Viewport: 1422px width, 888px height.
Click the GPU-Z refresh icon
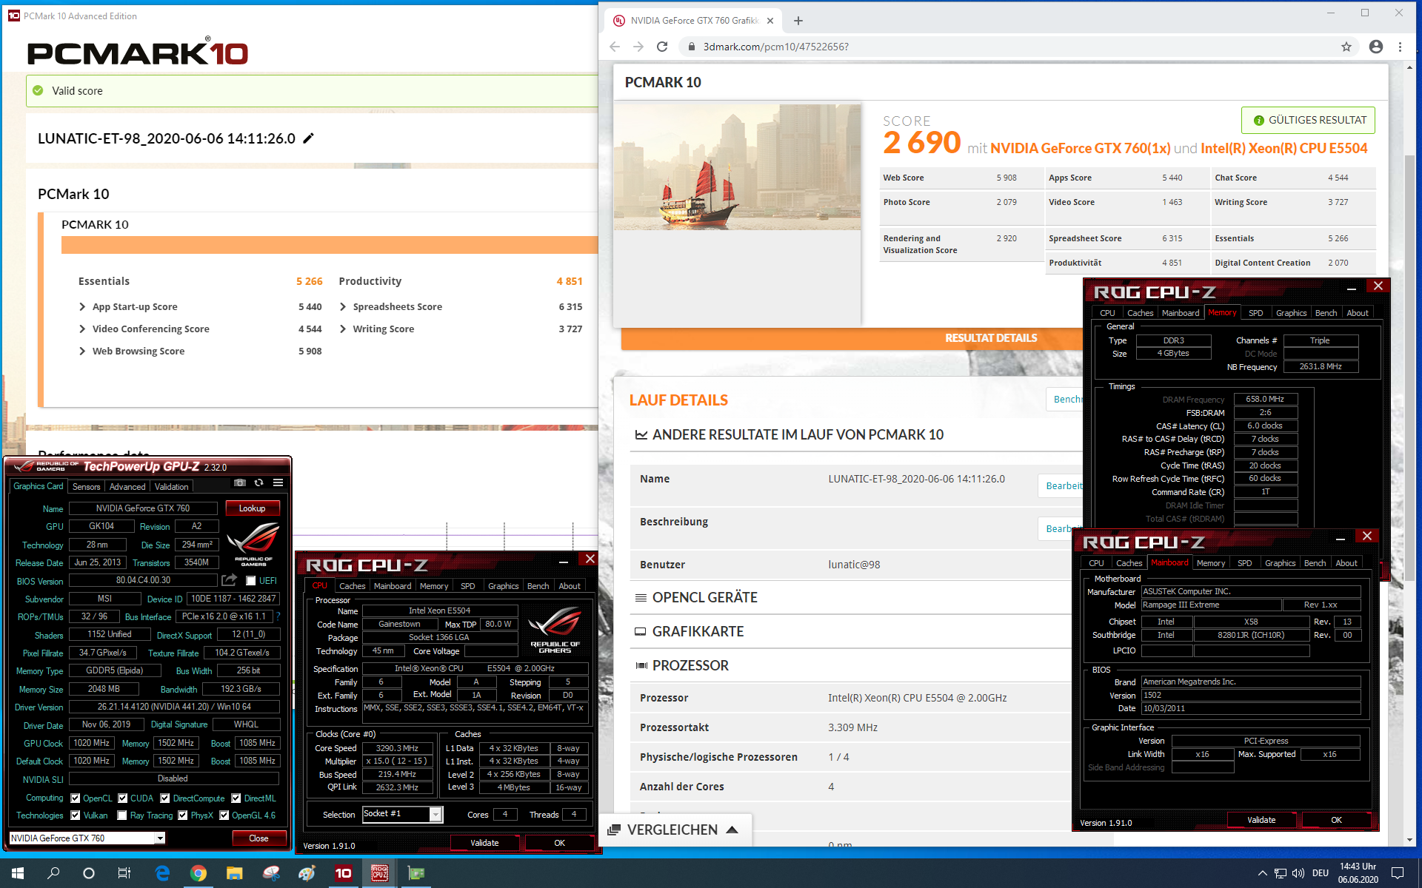[258, 482]
